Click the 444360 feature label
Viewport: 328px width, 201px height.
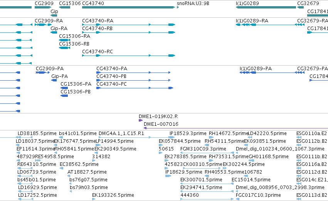pos(189,195)
